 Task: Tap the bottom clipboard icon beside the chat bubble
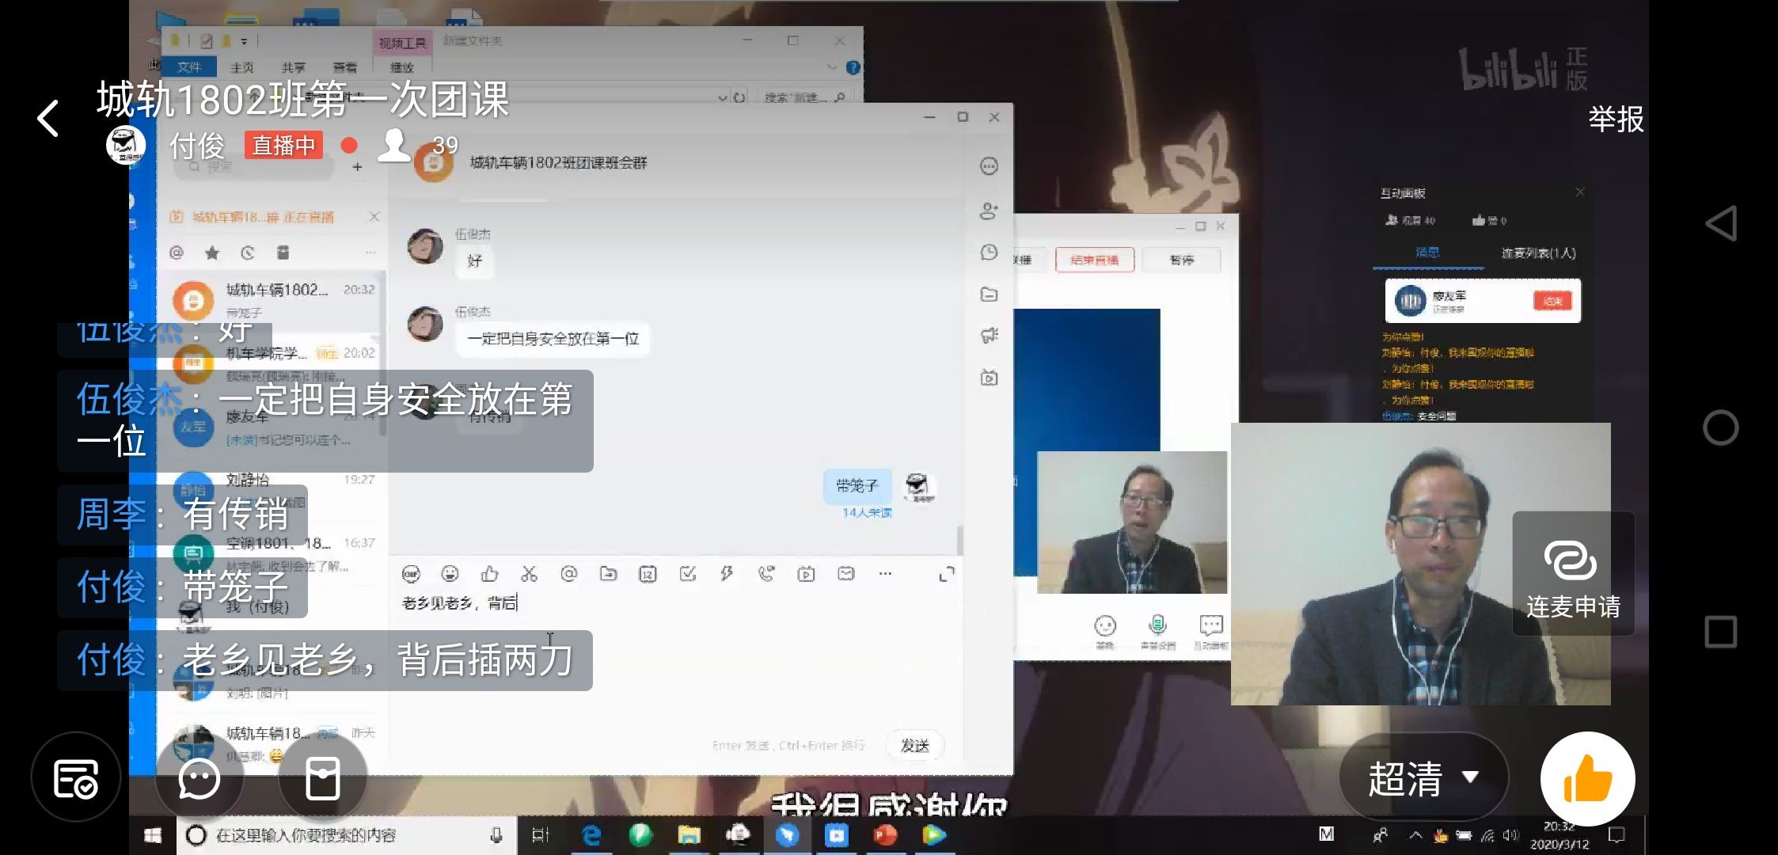click(322, 779)
